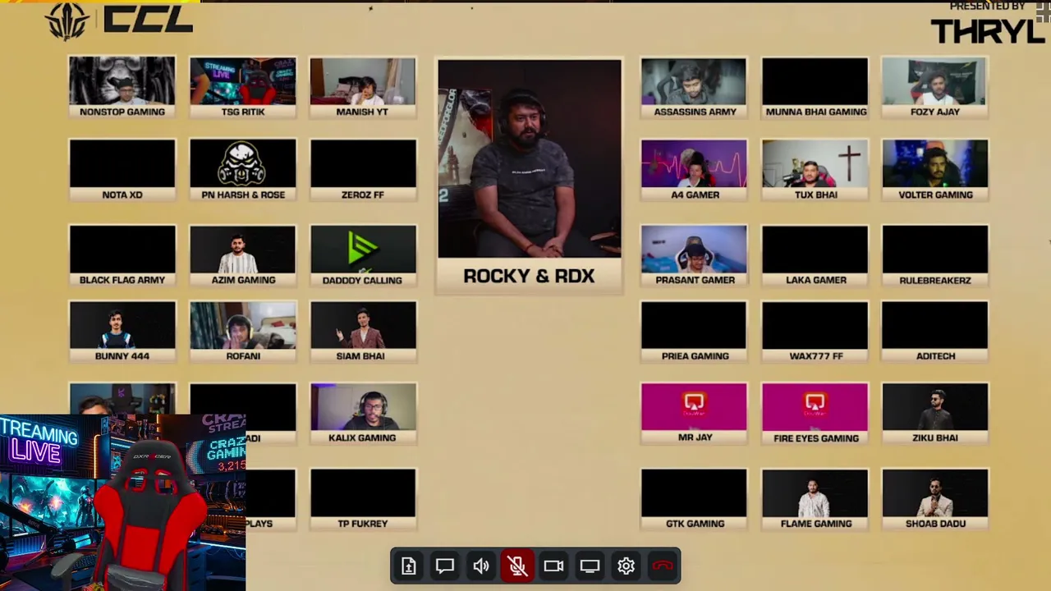This screenshot has height=591, width=1051.
Task: Open the ZEROZ FF participant tile
Action: [363, 170]
